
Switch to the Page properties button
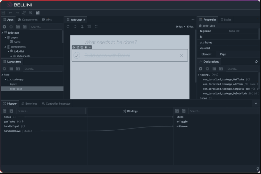(223, 54)
